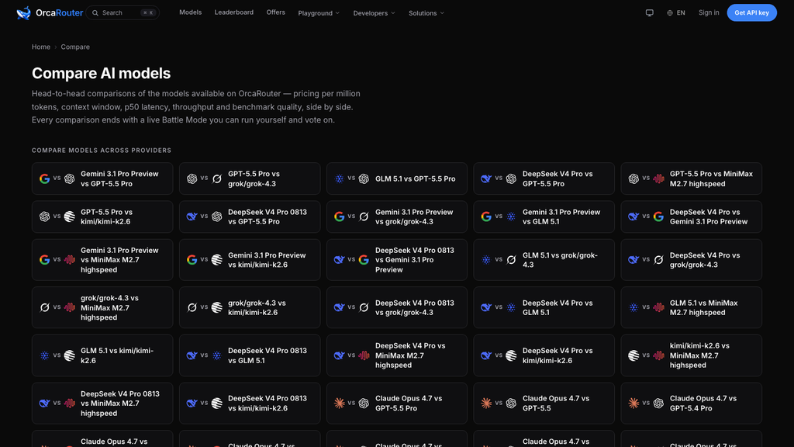
Task: Expand the Playground dropdown menu
Action: coord(319,12)
